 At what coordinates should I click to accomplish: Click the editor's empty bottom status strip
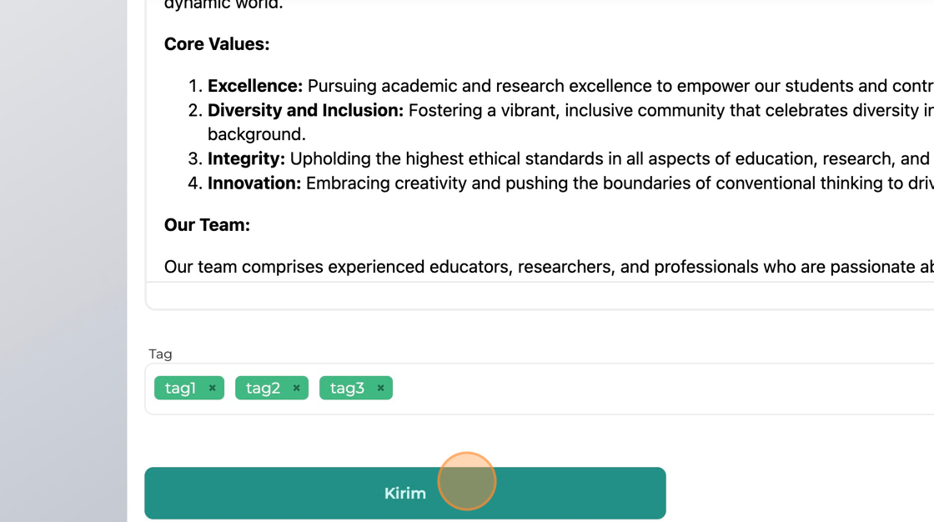(x=534, y=295)
